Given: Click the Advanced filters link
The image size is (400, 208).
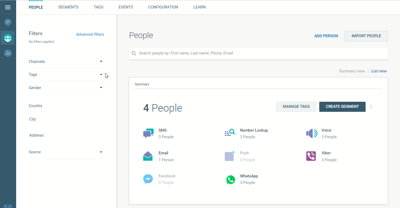Looking at the screenshot, I should (90, 34).
